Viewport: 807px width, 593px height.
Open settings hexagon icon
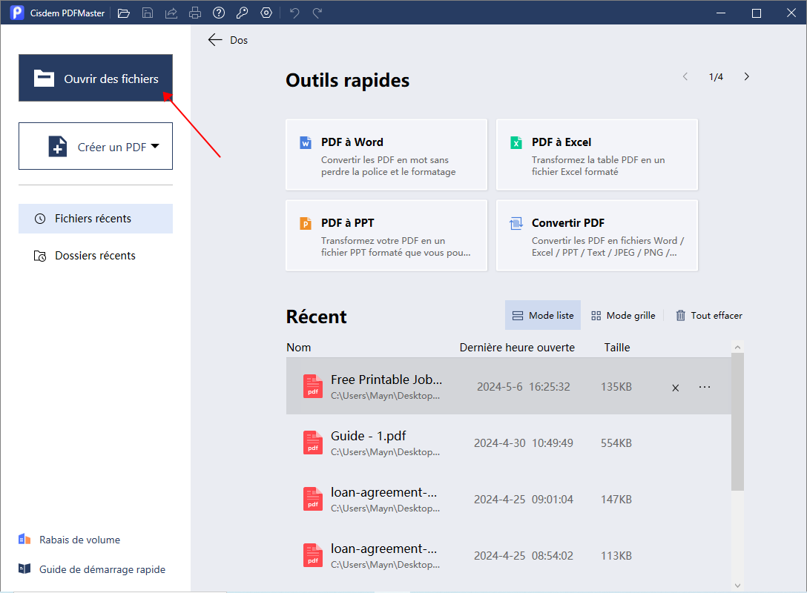(x=266, y=13)
